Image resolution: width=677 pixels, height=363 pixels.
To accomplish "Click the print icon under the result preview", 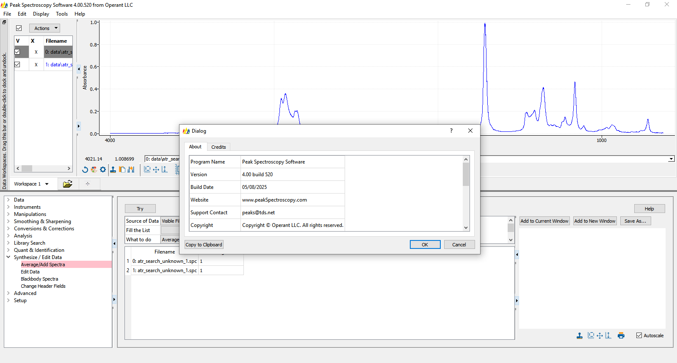I will point(621,336).
